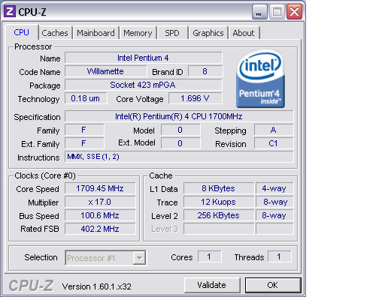385x297 pixels.
Task: Click the L1 Data associativity '4-way'
Action: tap(274, 188)
